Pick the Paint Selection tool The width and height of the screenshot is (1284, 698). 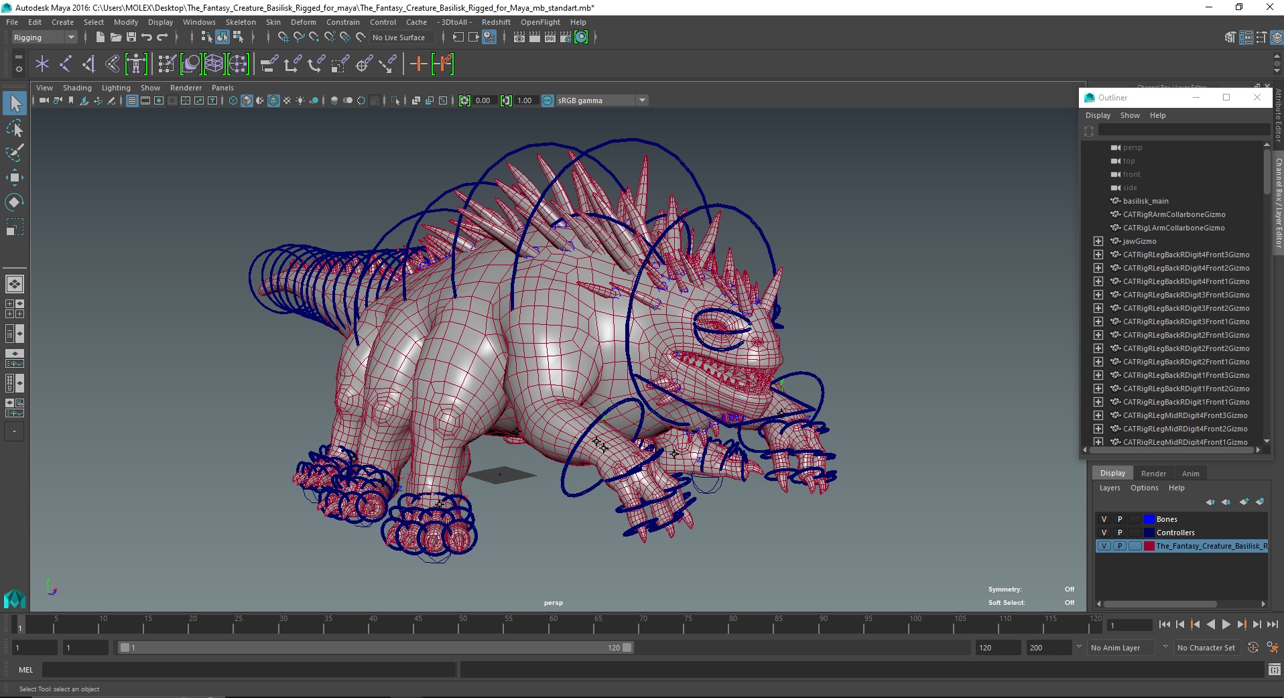[15, 153]
